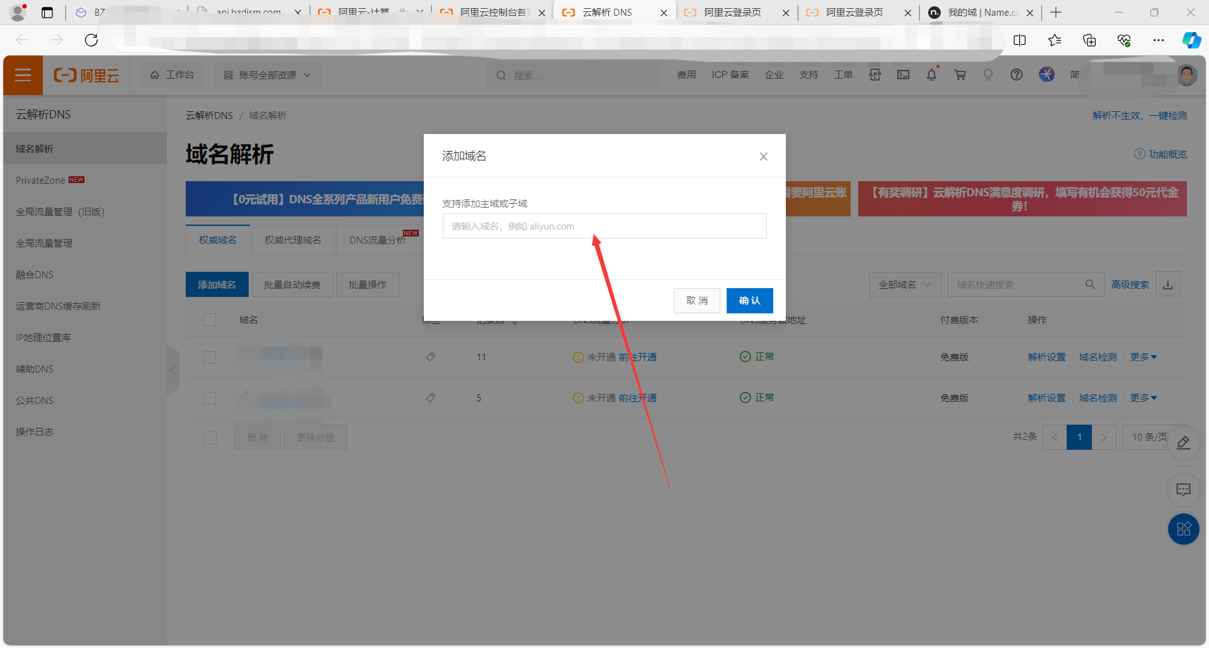
Task: Click the domain name input field in dialog
Action: point(604,226)
